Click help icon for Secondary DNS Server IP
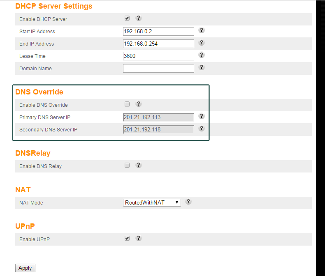 [x=202, y=129]
